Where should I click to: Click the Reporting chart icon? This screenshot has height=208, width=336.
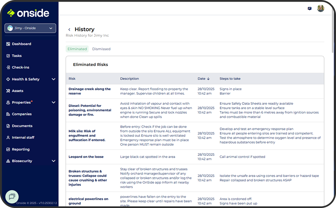point(8,149)
